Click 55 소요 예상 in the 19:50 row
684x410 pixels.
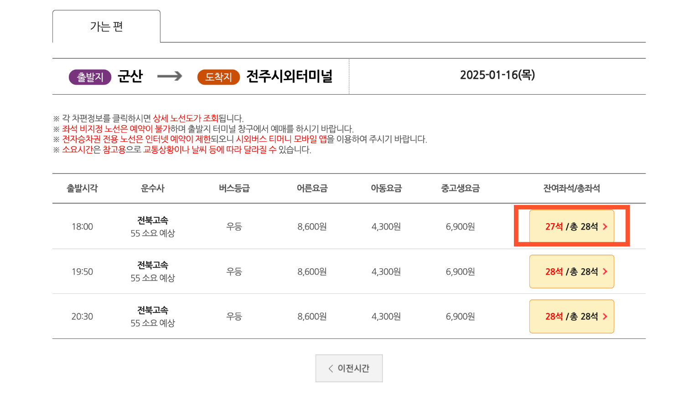click(x=153, y=278)
